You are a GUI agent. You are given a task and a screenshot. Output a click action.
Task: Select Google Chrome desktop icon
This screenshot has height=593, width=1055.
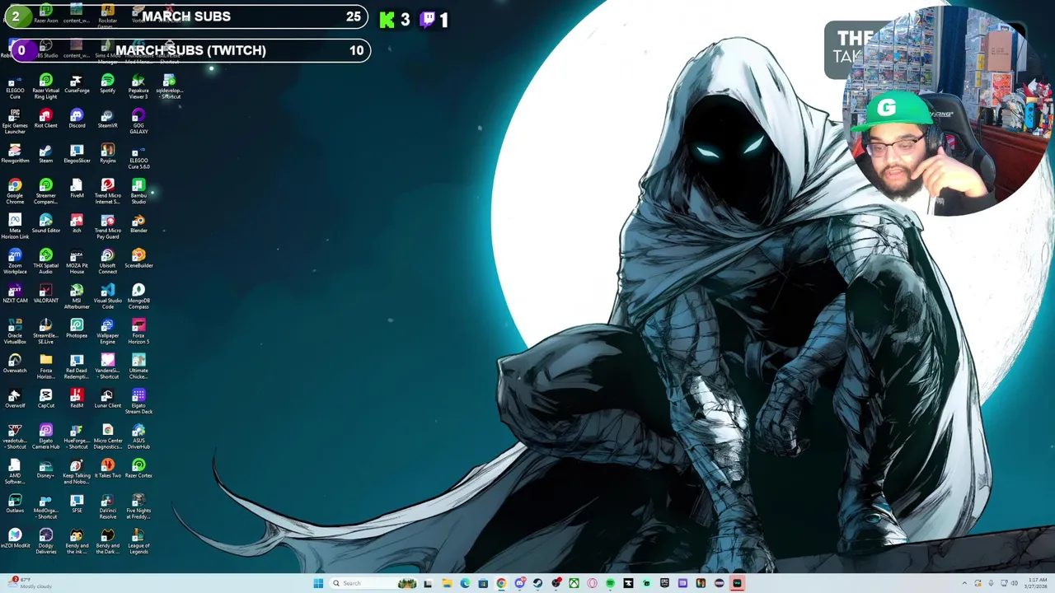tap(15, 192)
